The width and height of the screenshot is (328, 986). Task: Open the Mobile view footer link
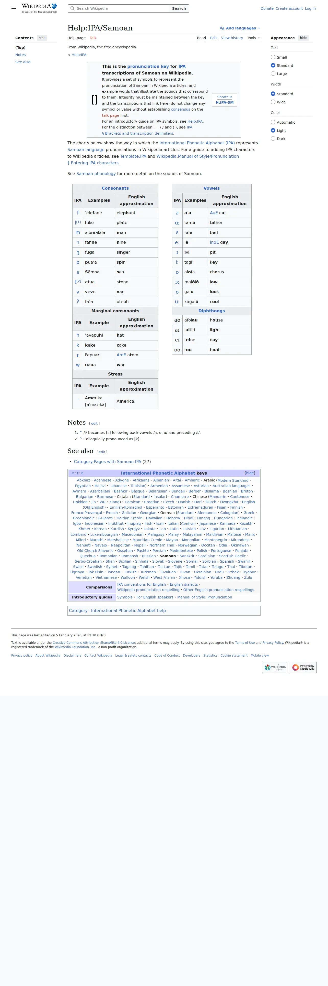(x=260, y=656)
